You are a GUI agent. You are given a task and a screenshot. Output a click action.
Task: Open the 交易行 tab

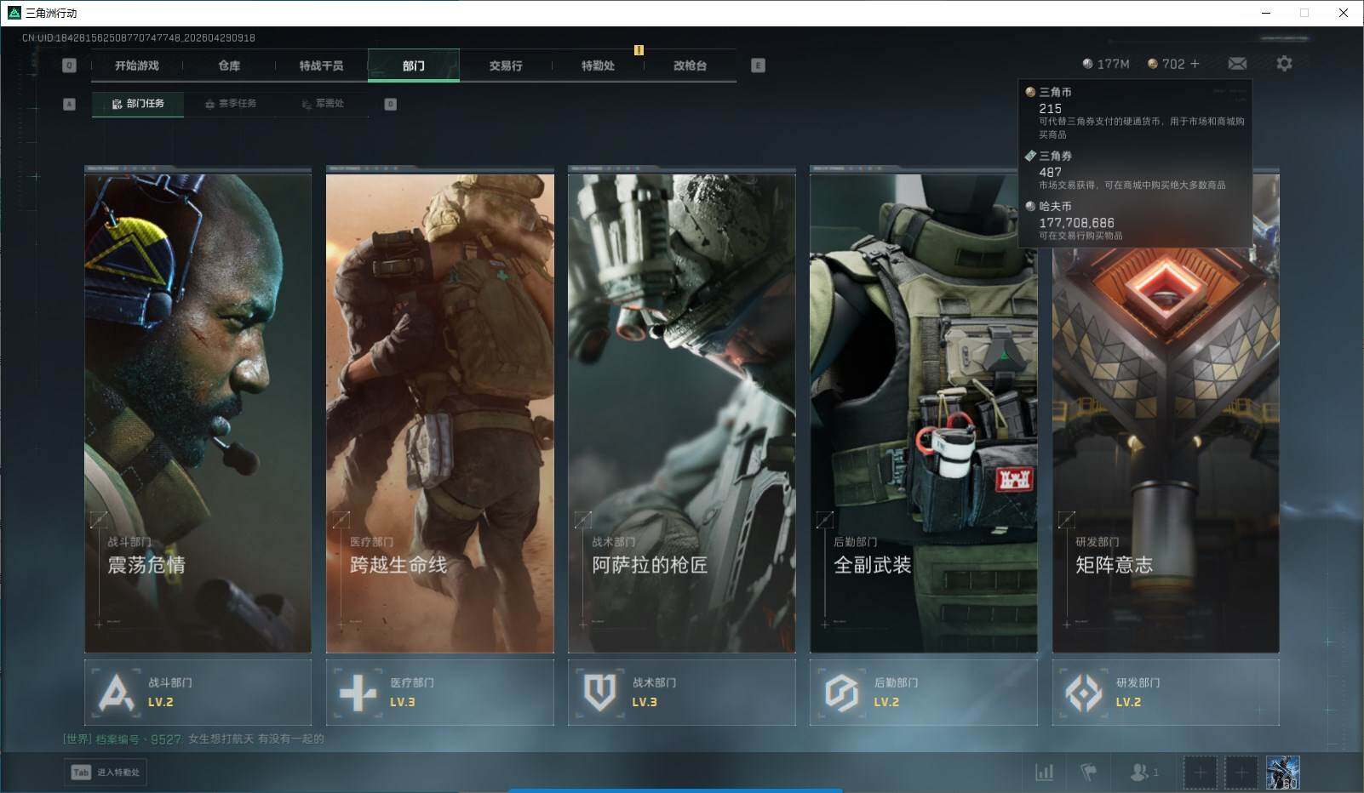506,66
